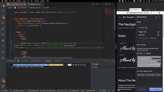Screen dimensions: 164x92
Task: Close the terminal panel with X
Action: click(x=113, y=61)
